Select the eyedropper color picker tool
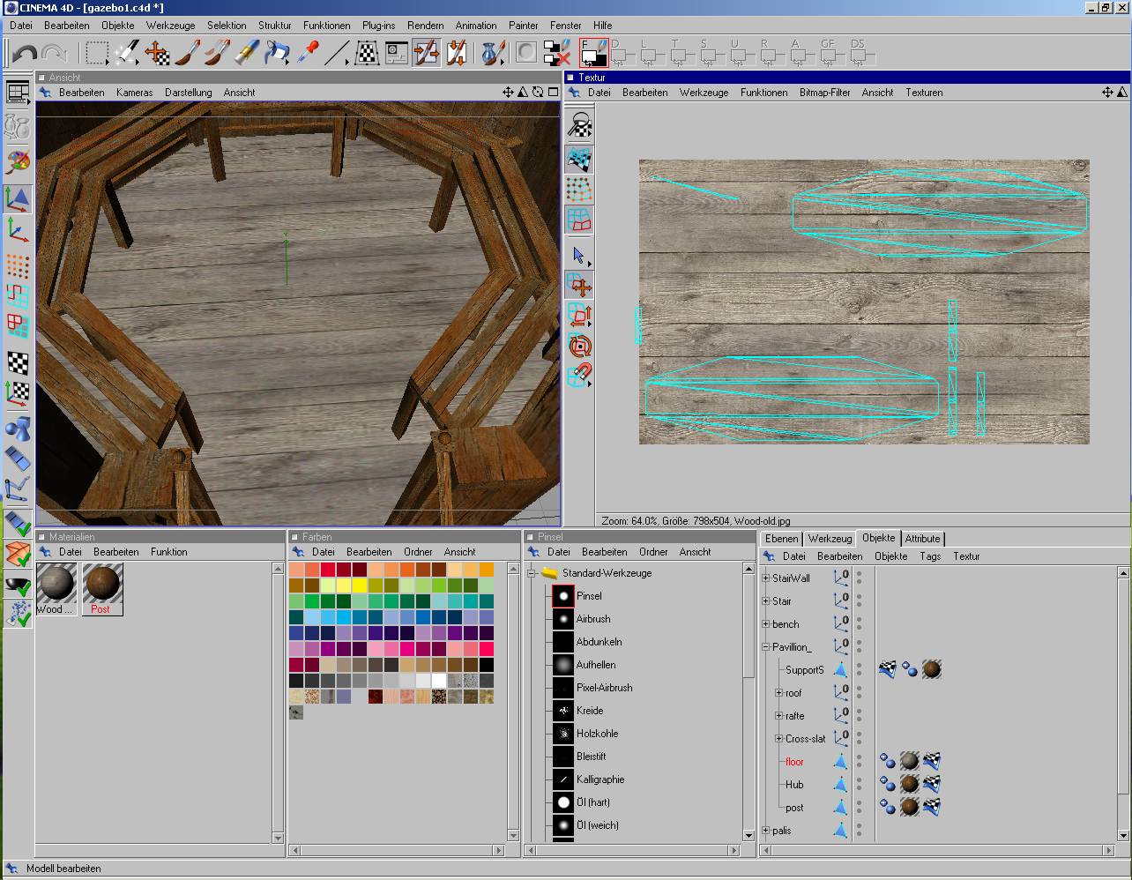1132x880 pixels. click(307, 54)
